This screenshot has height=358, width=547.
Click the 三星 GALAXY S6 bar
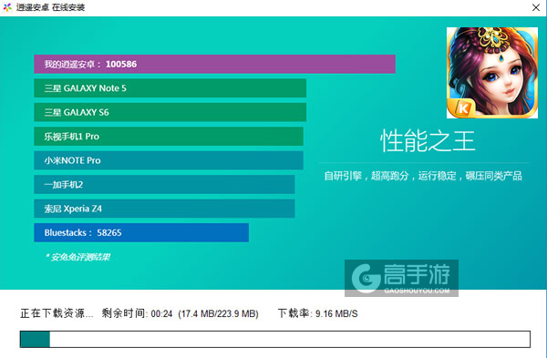(x=170, y=112)
